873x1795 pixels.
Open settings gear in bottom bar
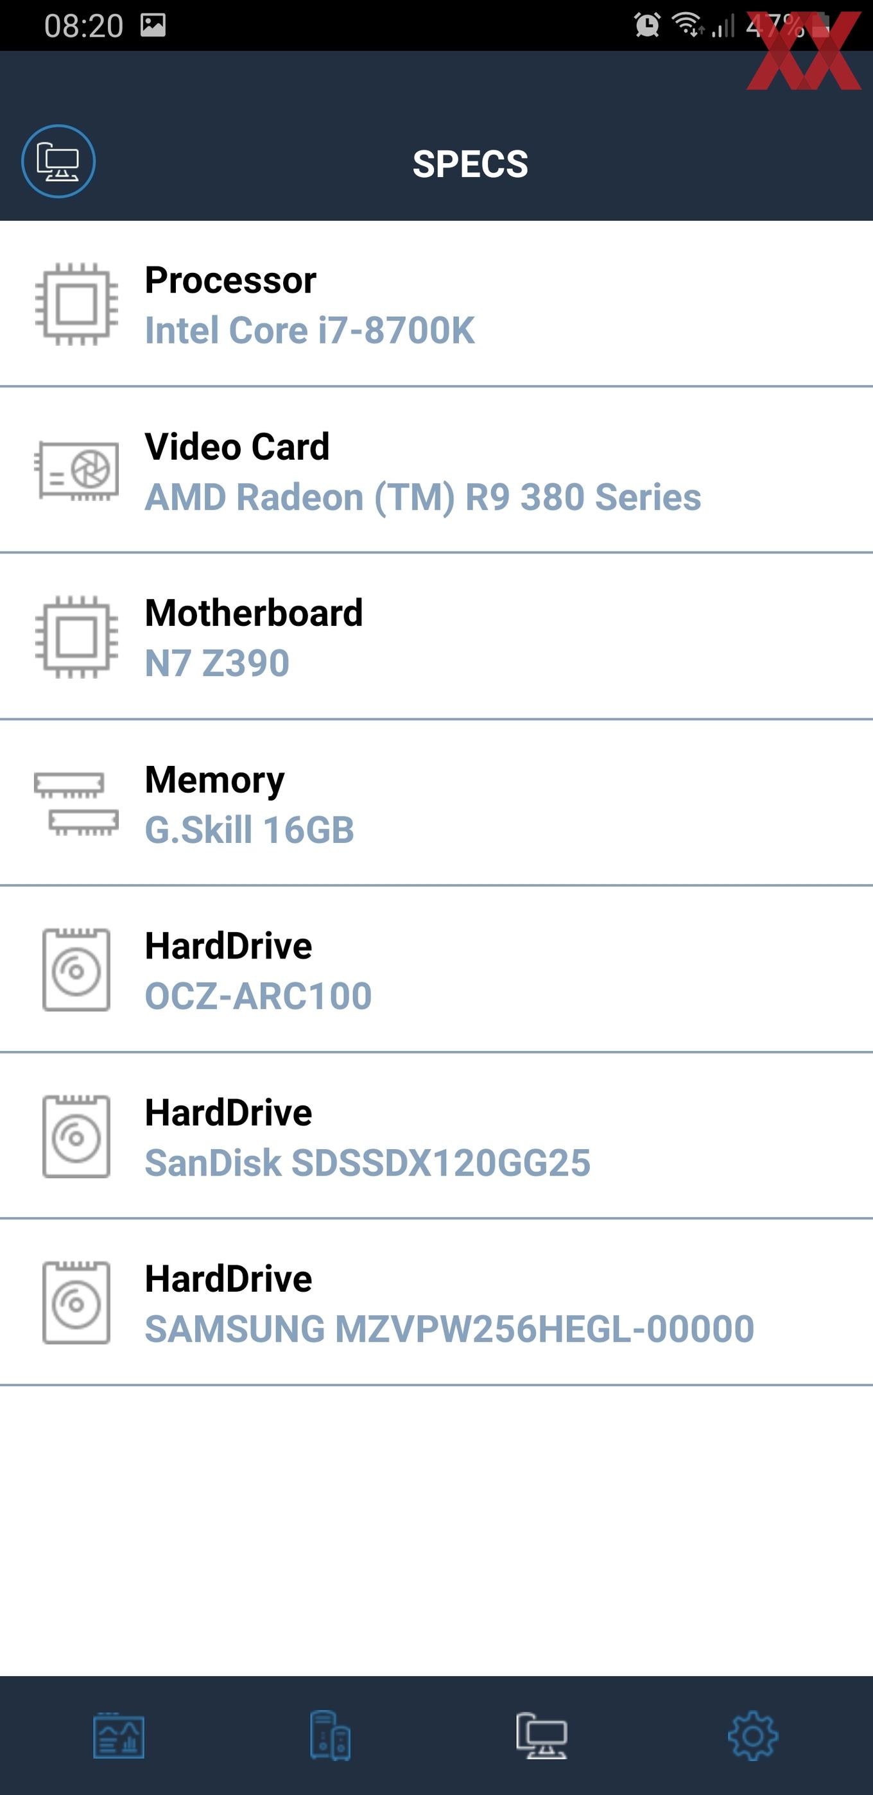click(753, 1736)
